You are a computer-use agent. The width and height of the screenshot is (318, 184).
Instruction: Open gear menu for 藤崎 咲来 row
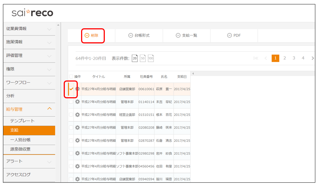pos(78,127)
